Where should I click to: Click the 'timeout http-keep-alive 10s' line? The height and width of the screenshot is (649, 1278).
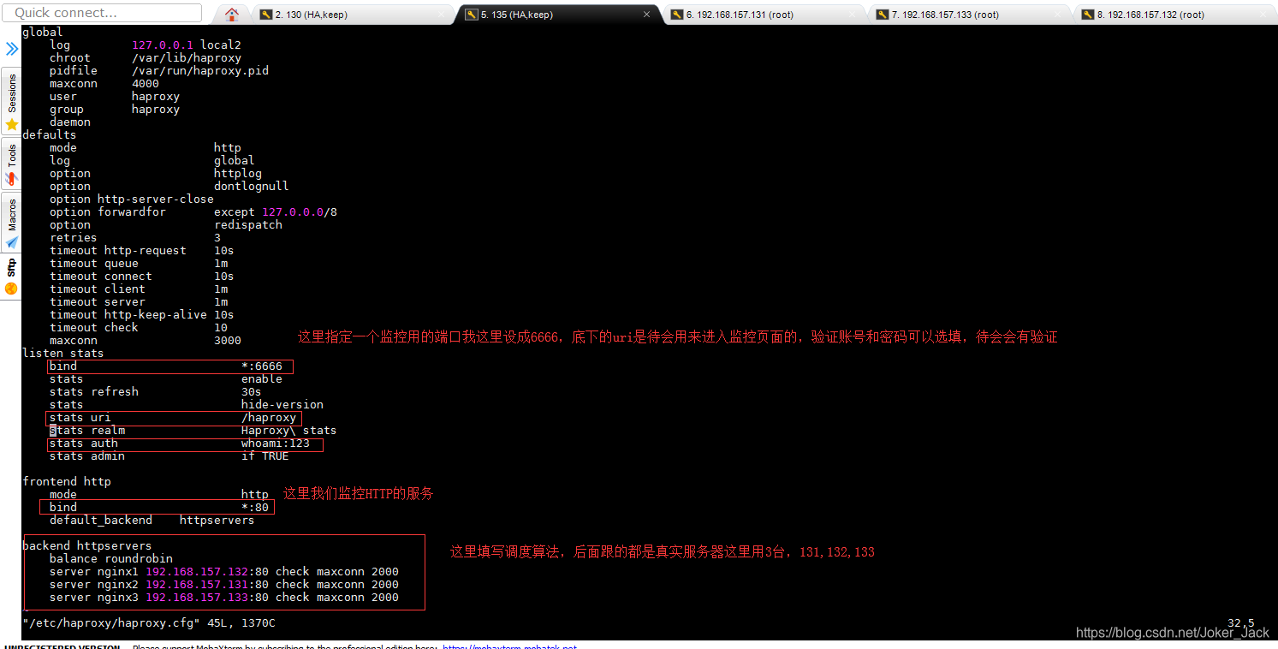click(142, 314)
